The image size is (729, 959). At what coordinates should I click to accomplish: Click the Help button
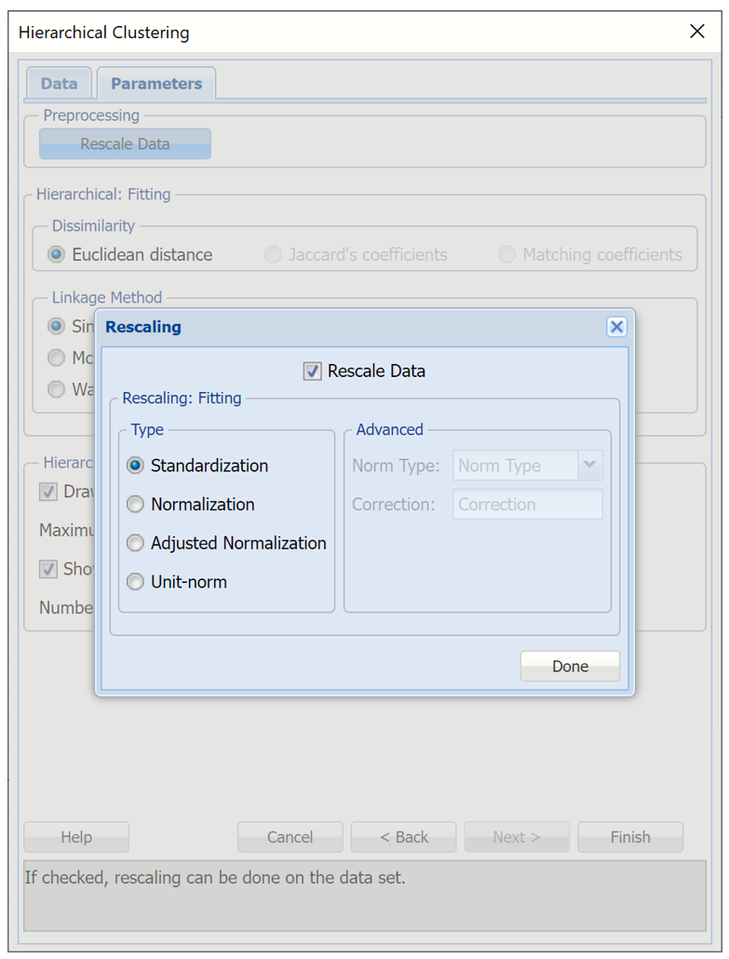76,837
